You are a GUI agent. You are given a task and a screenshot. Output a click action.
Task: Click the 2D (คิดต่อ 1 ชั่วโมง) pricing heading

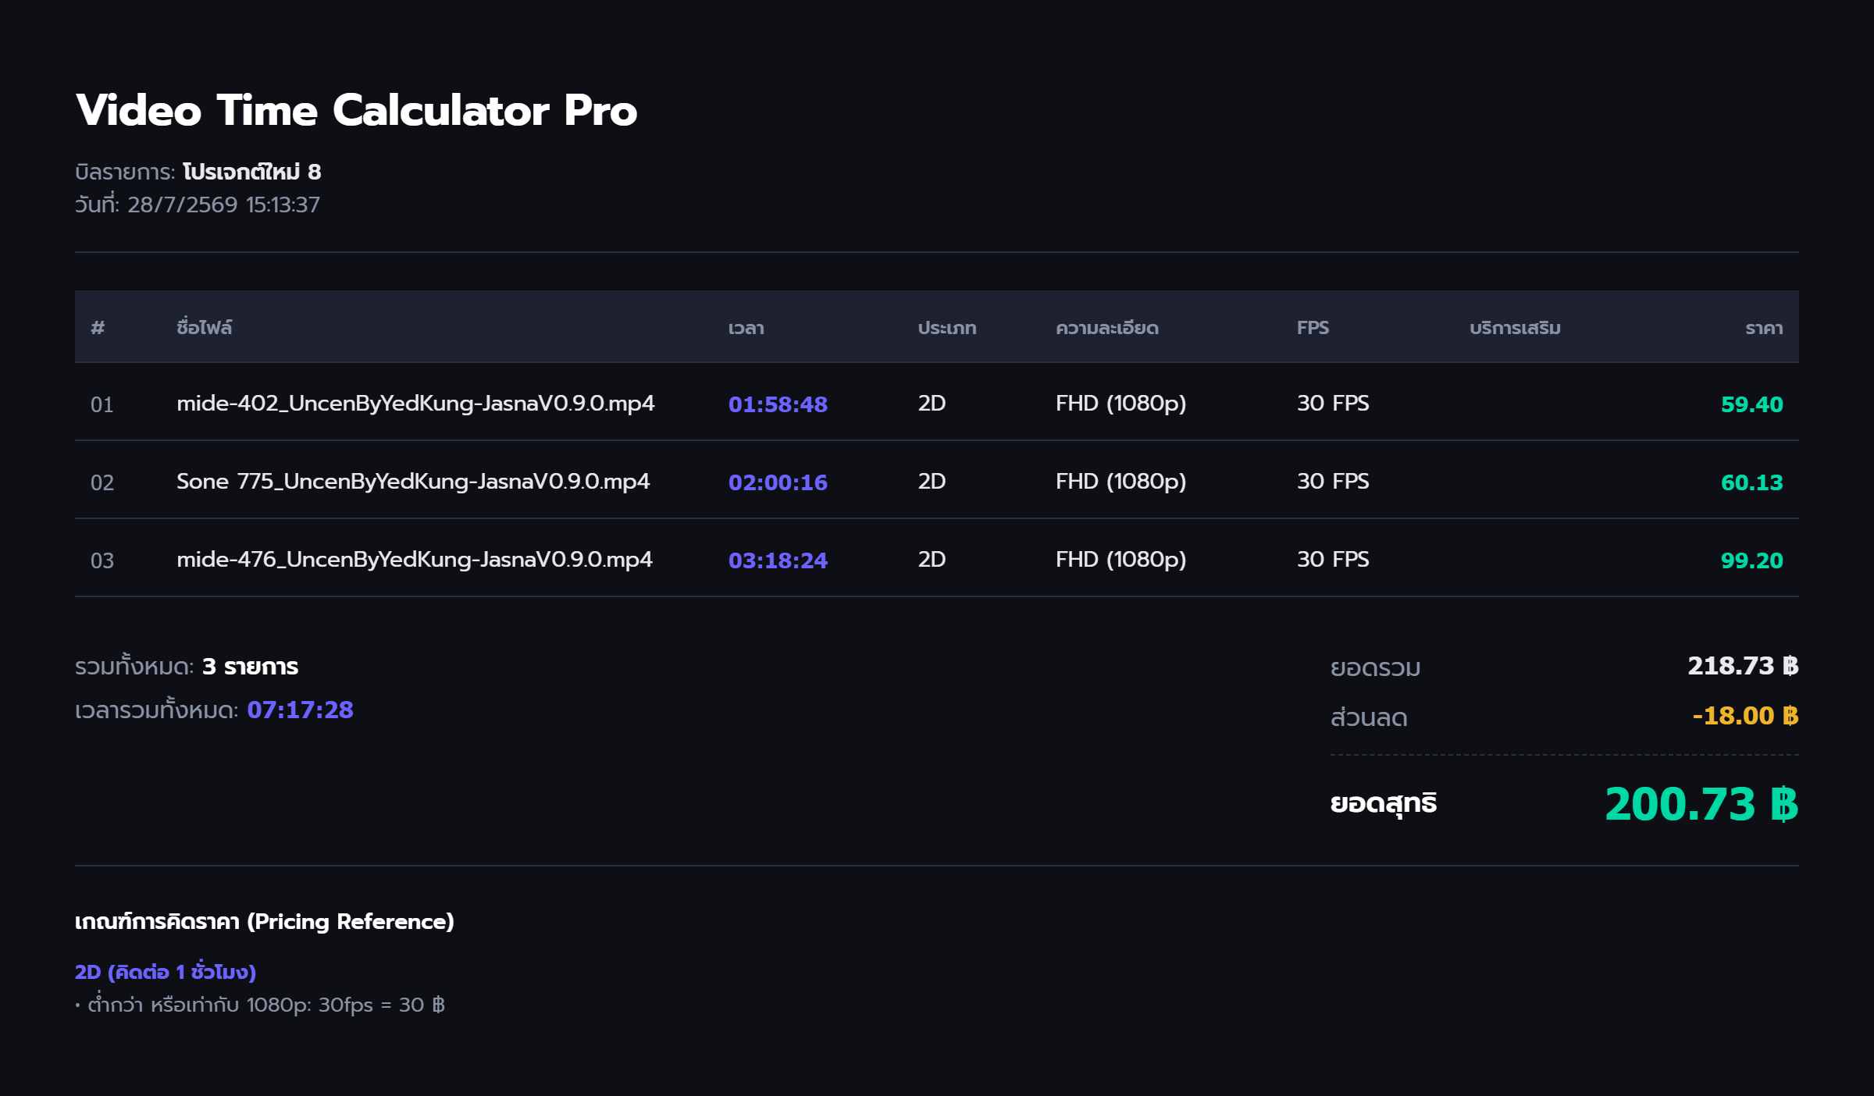pyautogui.click(x=166, y=972)
